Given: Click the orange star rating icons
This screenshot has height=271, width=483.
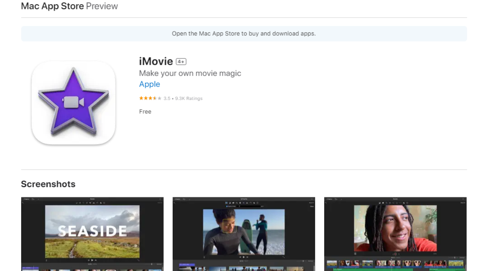Looking at the screenshot, I should tap(150, 98).
